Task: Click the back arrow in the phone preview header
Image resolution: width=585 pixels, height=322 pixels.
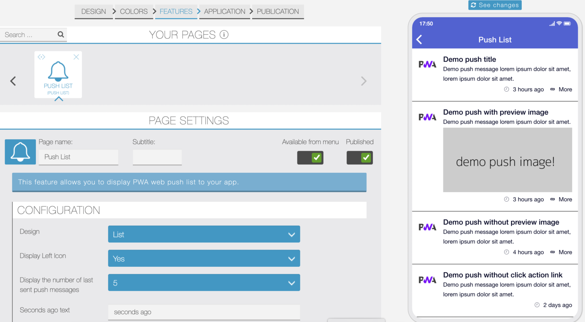Action: point(419,39)
